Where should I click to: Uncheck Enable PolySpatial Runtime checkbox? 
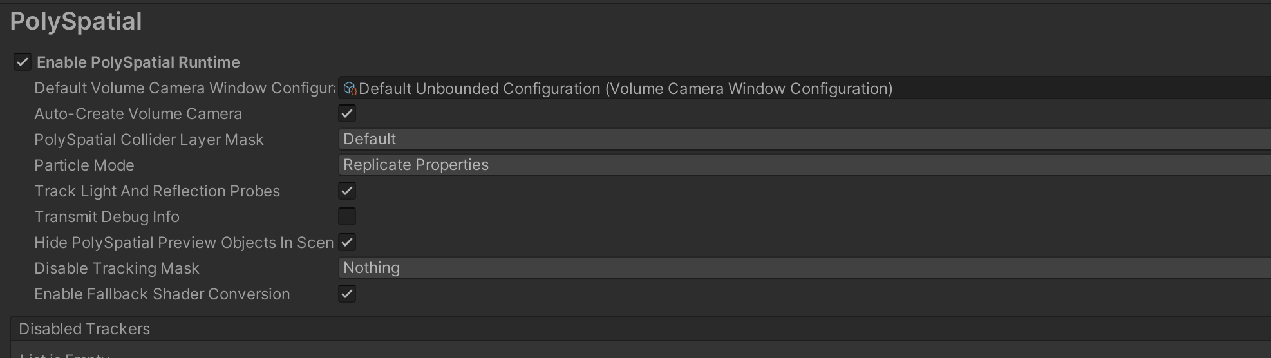(x=23, y=62)
